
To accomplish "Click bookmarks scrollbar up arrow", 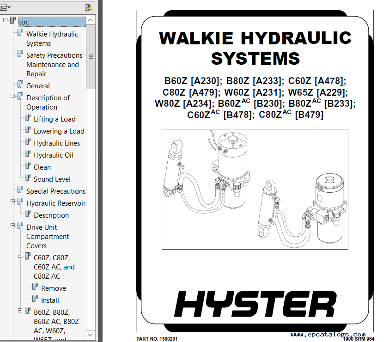I will [91, 20].
